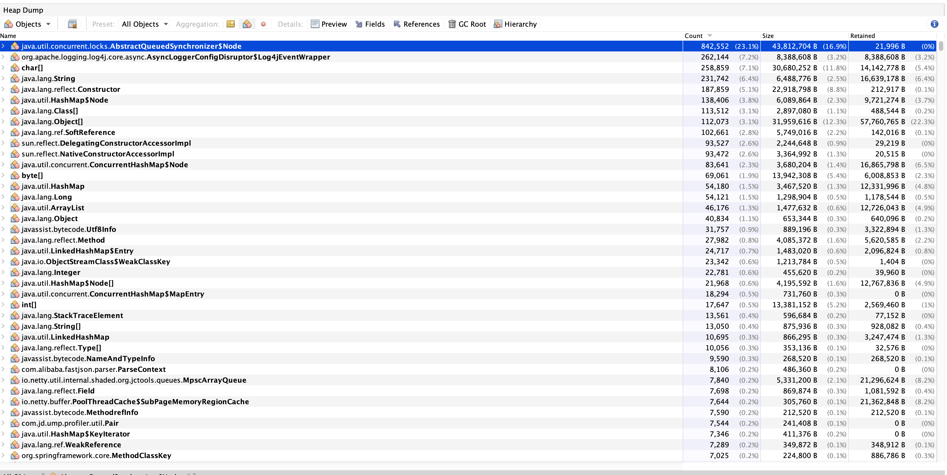
Task: Click the Count column sort arrow
Action: 710,36
